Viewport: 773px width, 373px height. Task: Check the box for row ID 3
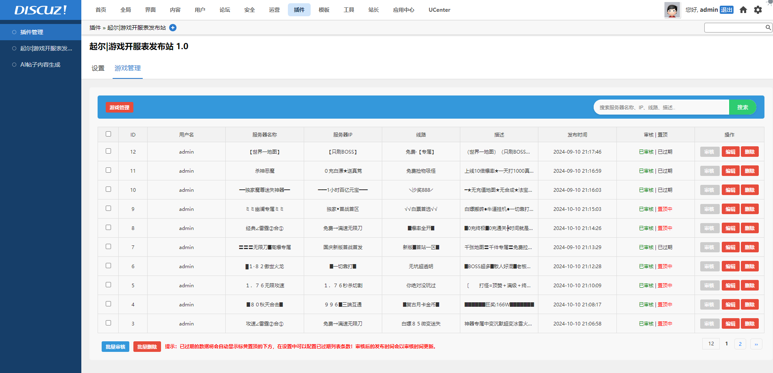coord(108,323)
